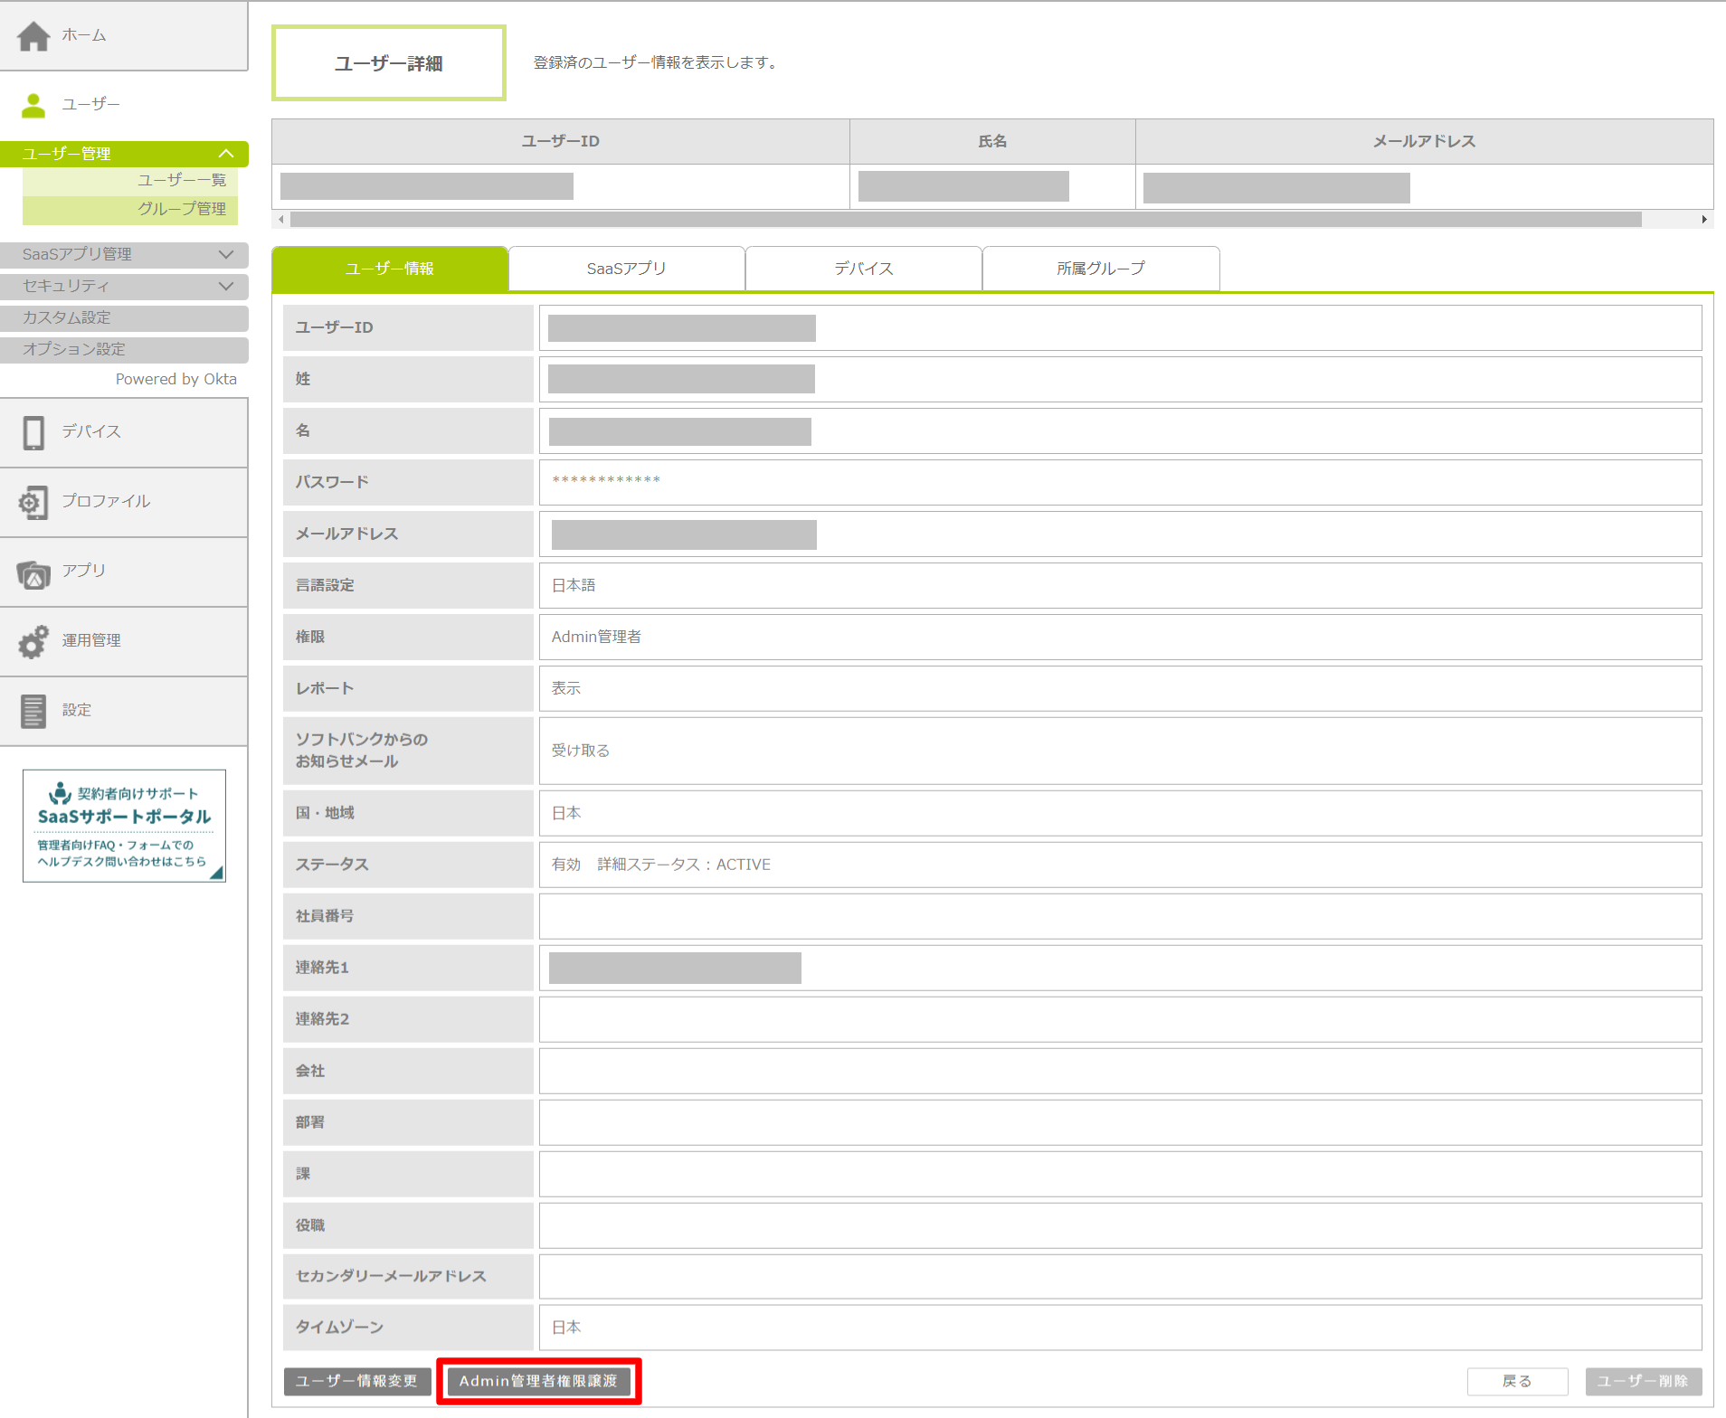This screenshot has height=1418, width=1726.
Task: Expand the セキュリティ menu
Action: pyautogui.click(x=225, y=287)
